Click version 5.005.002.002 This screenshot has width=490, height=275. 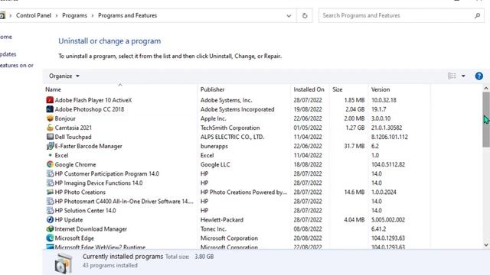(388, 220)
